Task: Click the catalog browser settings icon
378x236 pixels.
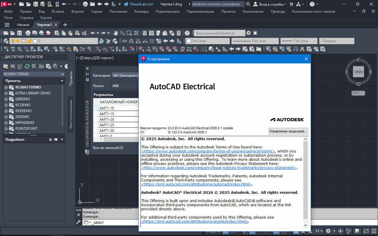Action: click(87, 80)
